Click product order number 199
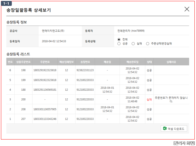 (23, 80)
